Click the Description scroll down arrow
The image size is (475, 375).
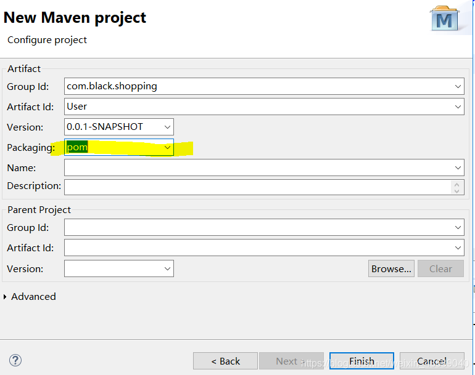pos(457,191)
